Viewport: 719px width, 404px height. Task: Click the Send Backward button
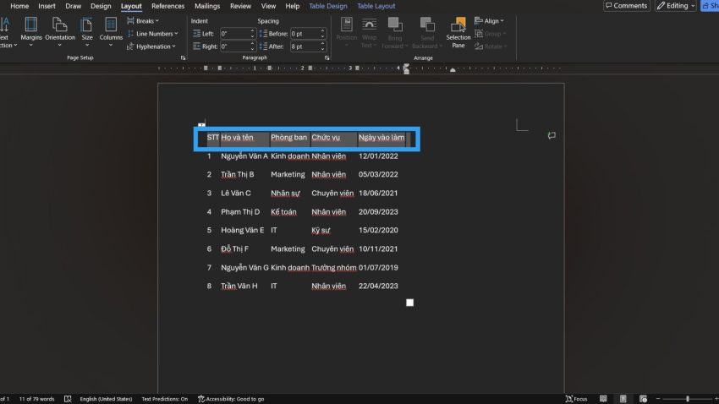pos(427,32)
